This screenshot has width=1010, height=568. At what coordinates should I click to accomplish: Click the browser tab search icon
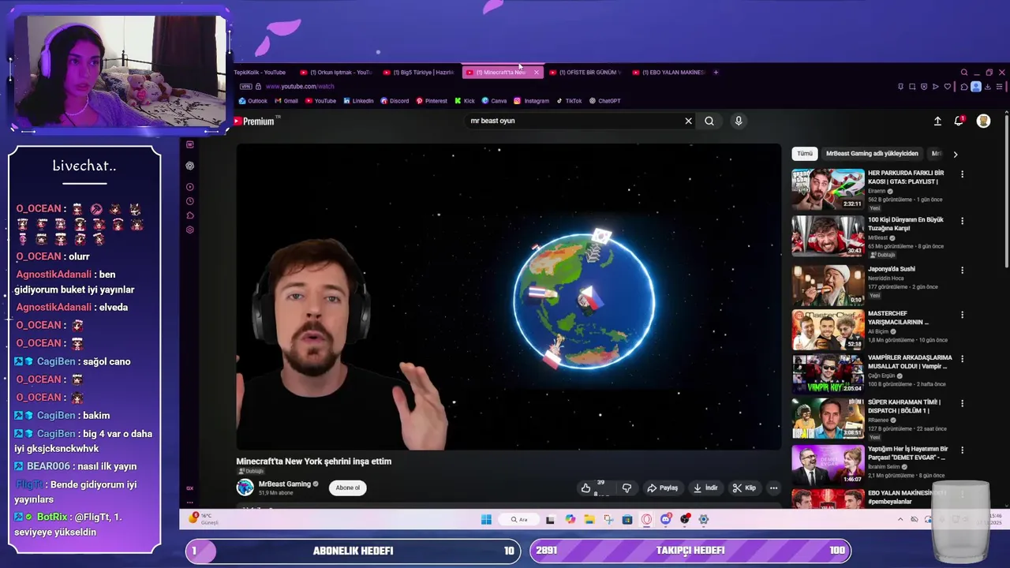(x=963, y=73)
